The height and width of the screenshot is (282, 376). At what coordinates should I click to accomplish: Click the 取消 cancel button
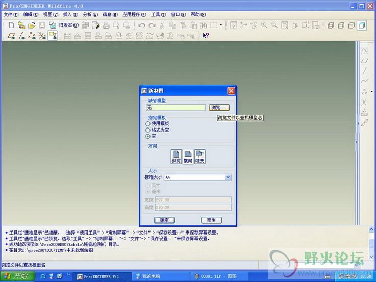point(211,220)
